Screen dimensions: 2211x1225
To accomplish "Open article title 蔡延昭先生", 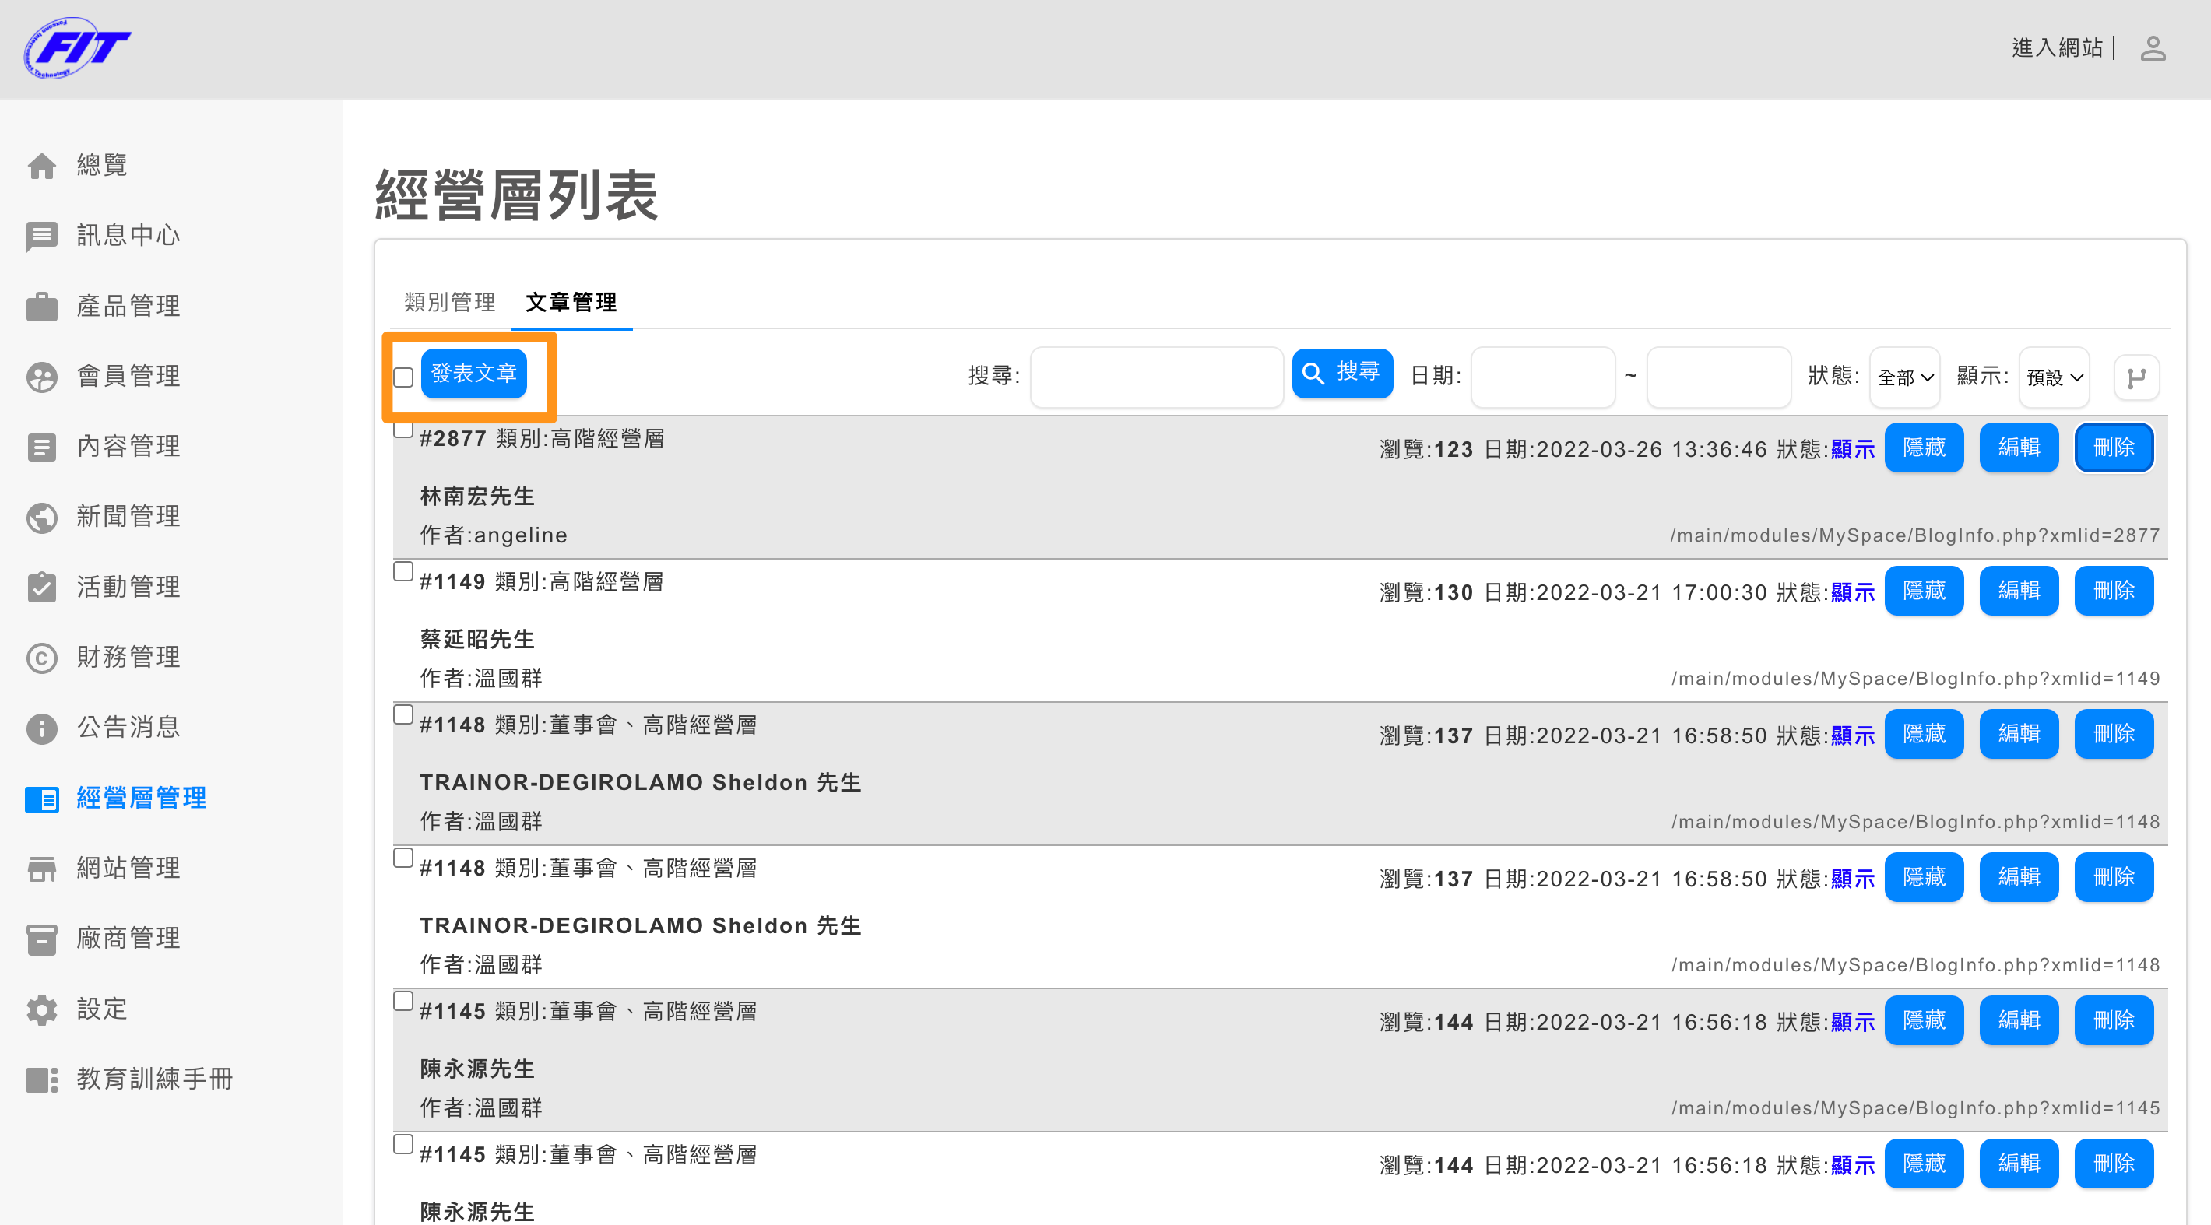I will 477,639.
